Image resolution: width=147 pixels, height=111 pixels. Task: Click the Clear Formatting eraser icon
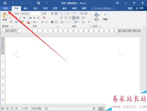point(44,18)
